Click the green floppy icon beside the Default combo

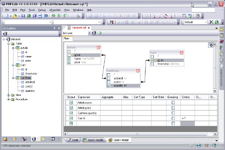tap(217, 22)
